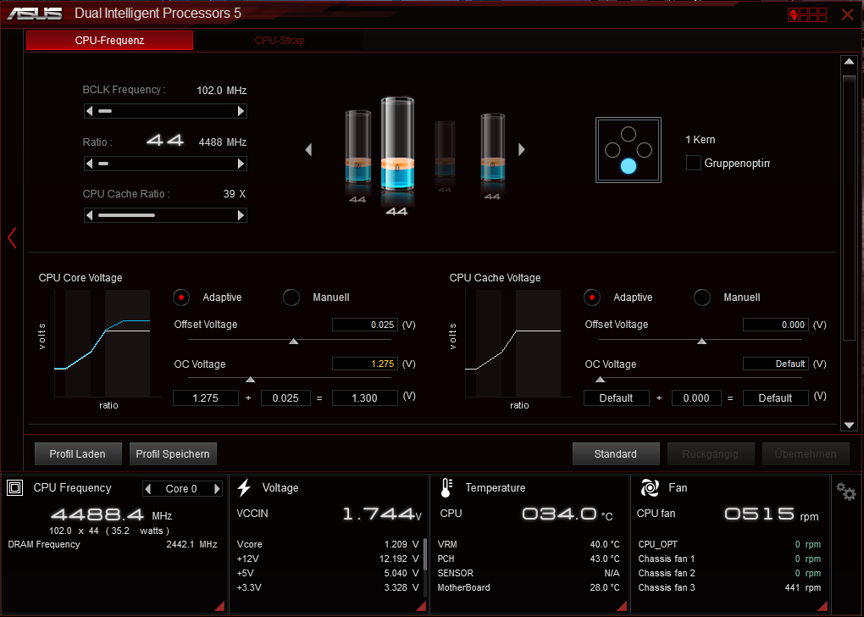
Task: Show previous core cylinder with left arrow
Action: 308,149
